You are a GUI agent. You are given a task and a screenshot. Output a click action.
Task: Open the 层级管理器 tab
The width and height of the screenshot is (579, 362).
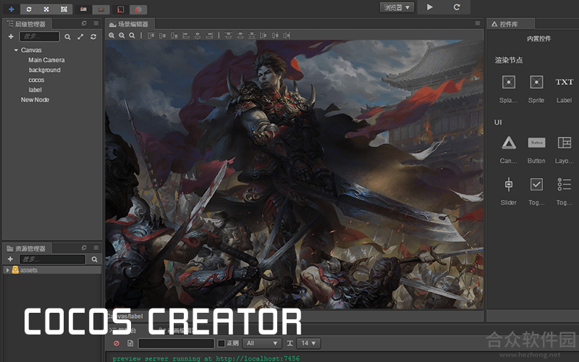[x=27, y=24]
